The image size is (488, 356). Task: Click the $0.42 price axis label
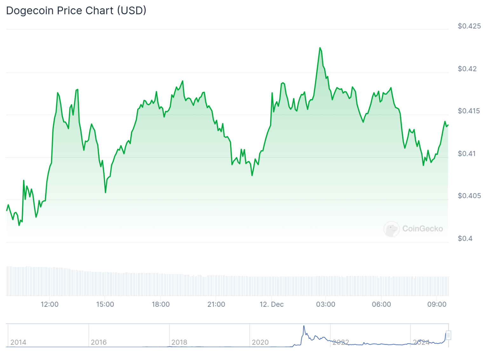coord(467,69)
